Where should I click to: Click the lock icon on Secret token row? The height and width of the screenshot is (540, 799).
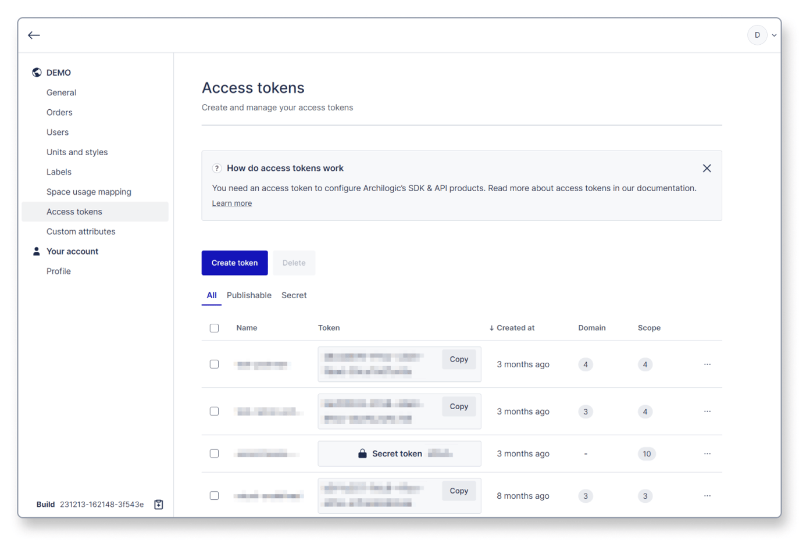coord(362,453)
